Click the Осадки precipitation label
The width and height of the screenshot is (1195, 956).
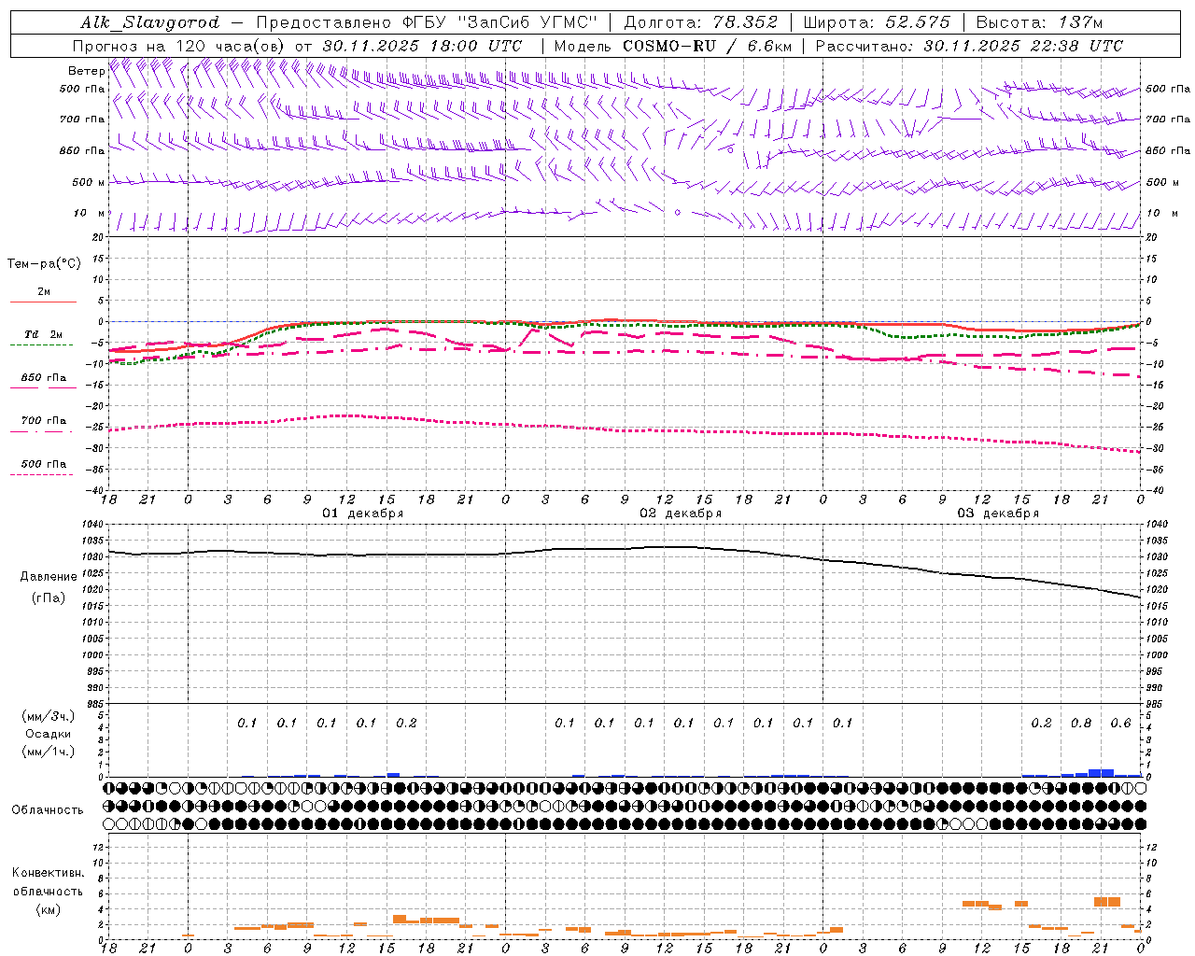tap(48, 734)
